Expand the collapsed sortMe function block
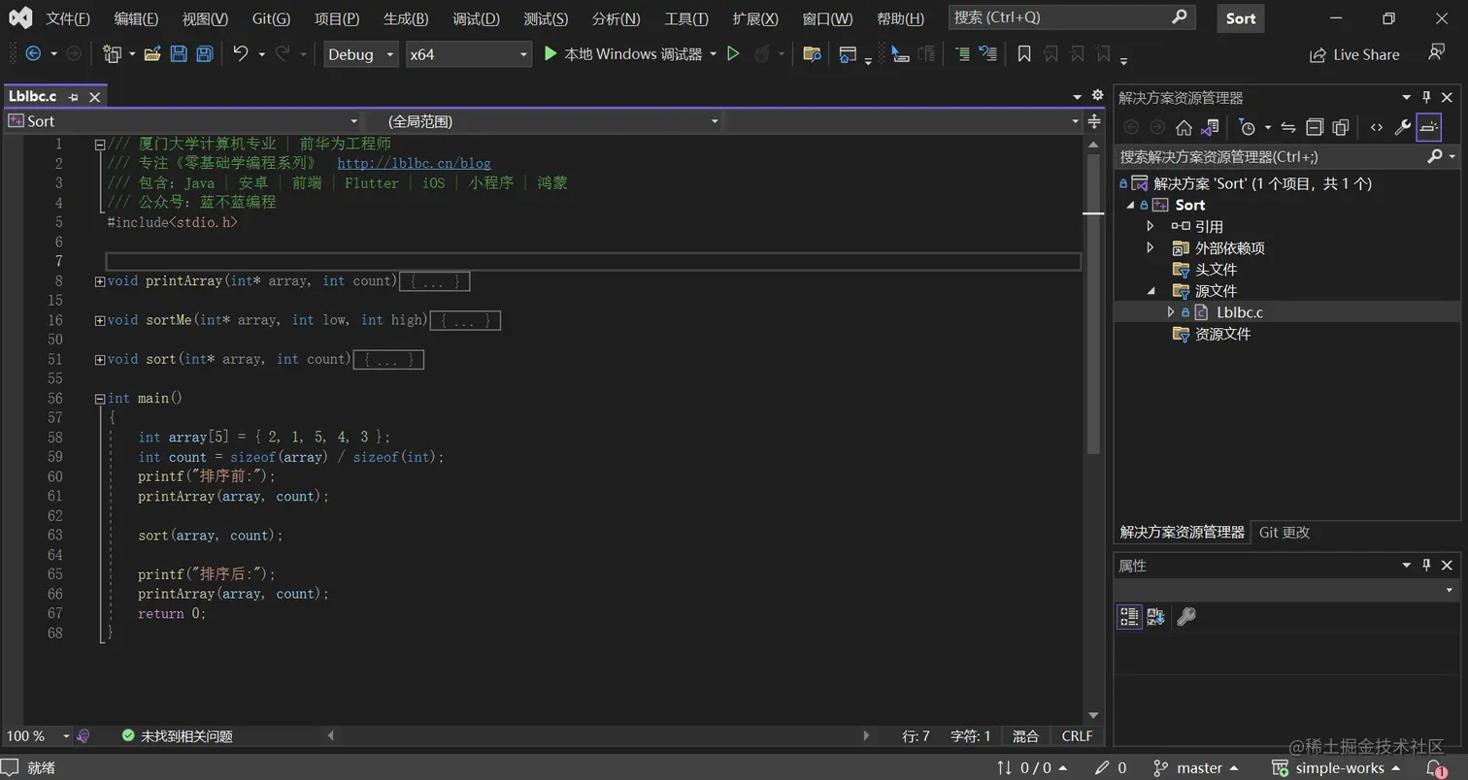1468x780 pixels. 100,320
